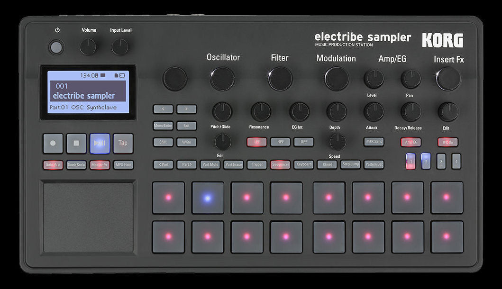Enable the BPF filter button
The image size is (502, 289).
304,142
